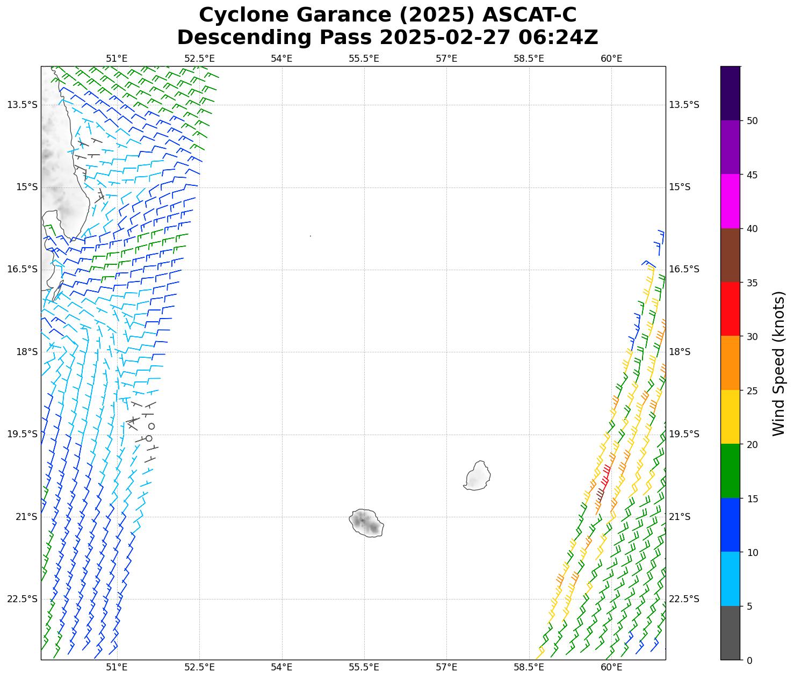
Task: Click the "Wind Speed (knots)" colorbar label
Action: (778, 363)
